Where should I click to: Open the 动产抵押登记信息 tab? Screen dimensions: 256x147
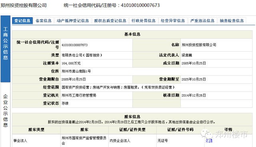tap(73, 21)
